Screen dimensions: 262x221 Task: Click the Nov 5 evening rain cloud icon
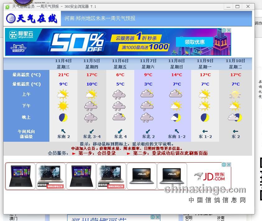tap(91, 117)
